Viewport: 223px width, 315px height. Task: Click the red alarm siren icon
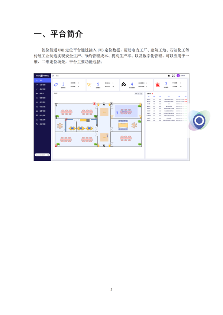(158, 85)
